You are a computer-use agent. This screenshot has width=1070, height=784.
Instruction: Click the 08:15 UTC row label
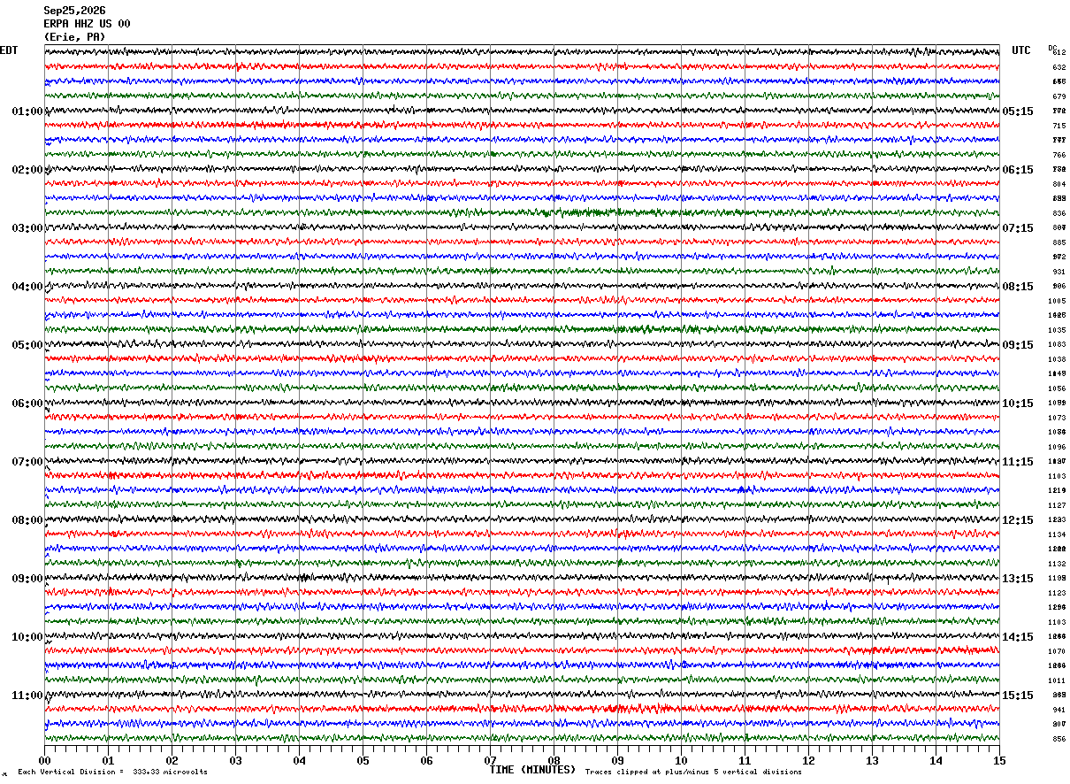click(x=1018, y=287)
